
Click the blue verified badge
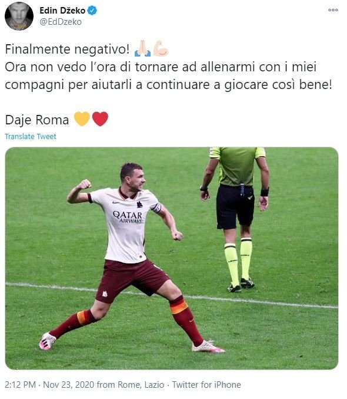click(x=92, y=11)
